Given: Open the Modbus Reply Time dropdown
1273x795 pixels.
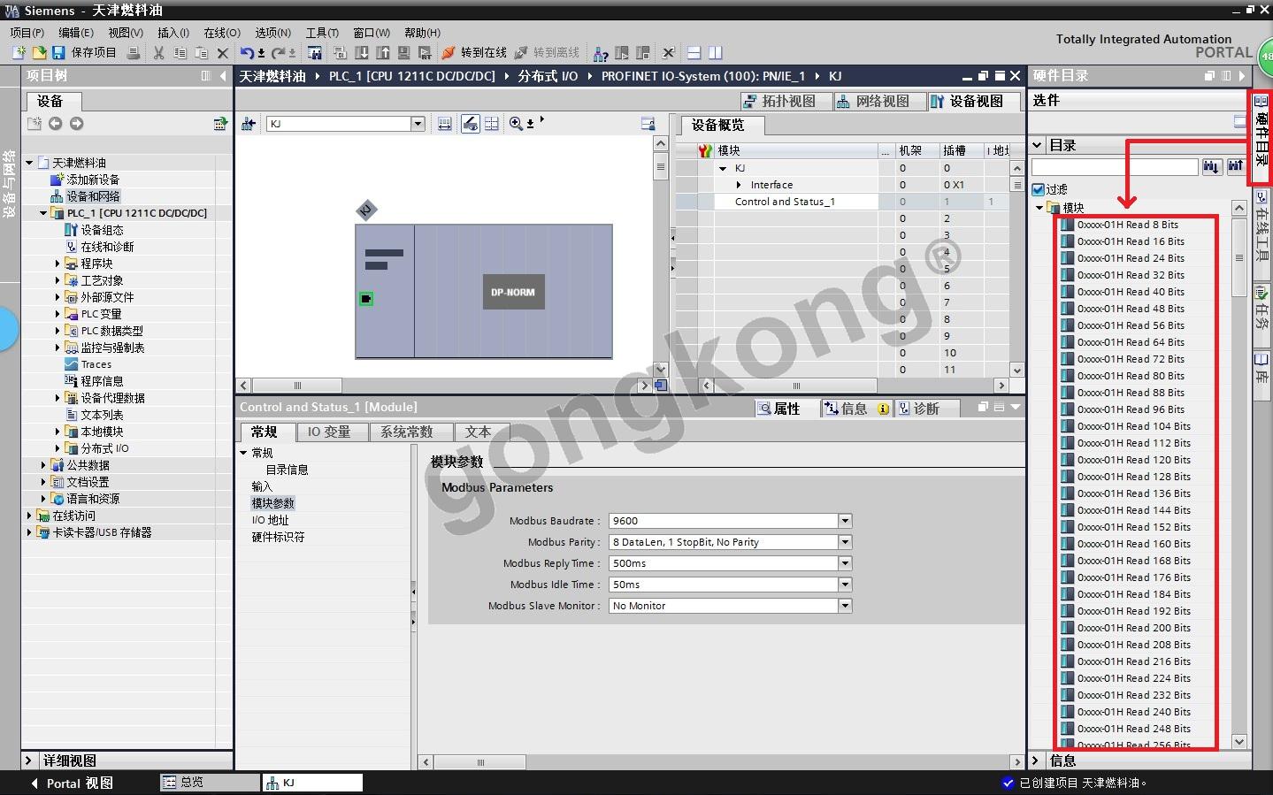Looking at the screenshot, I should coord(845,563).
